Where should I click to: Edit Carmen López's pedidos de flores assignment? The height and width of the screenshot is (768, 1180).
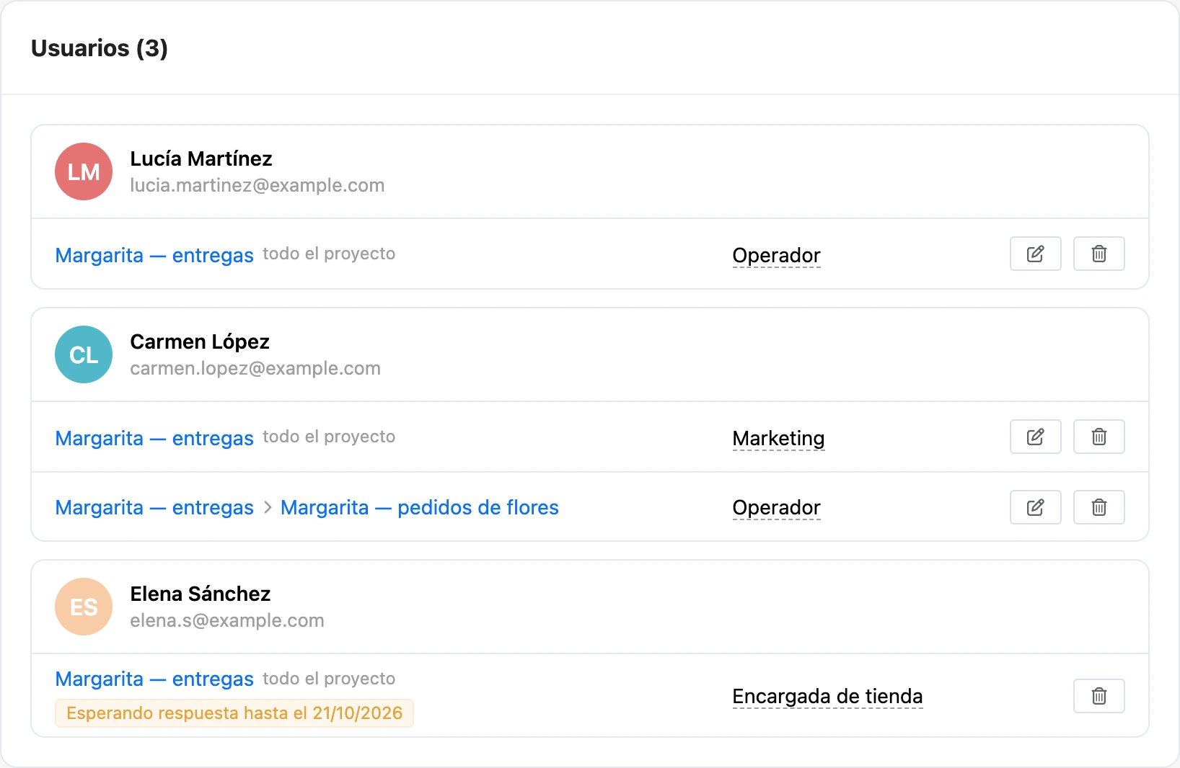1035,507
